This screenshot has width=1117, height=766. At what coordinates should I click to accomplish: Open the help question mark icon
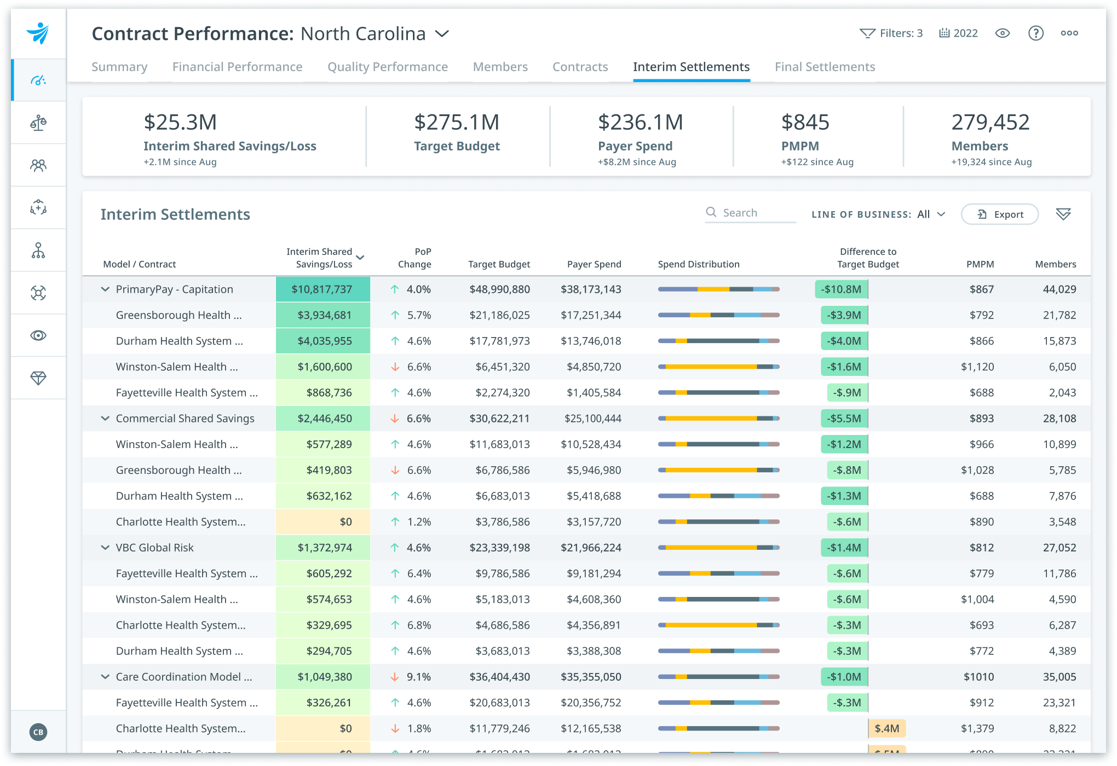[1035, 33]
